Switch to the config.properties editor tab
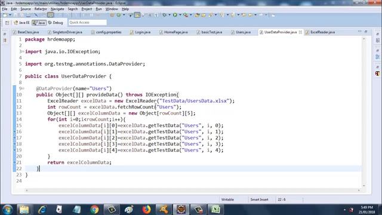The height and width of the screenshot is (215, 382). coord(106,32)
